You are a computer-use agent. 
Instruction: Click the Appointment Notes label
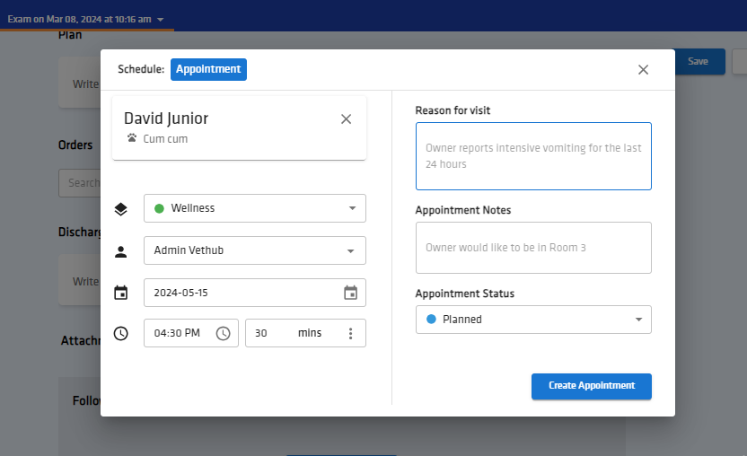[x=463, y=210]
